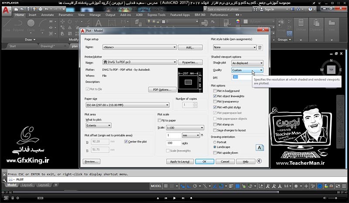The image size is (349, 203).
Task: Click the TOP face of ViewCube
Action: (331, 70)
